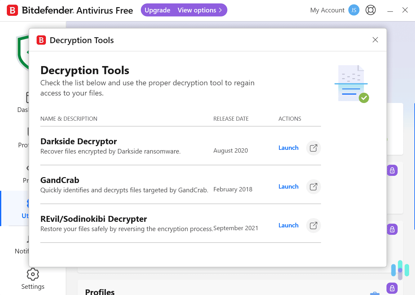Launch the REvil/Sodinokibi Decrypter
The width and height of the screenshot is (415, 295).
tap(288, 226)
